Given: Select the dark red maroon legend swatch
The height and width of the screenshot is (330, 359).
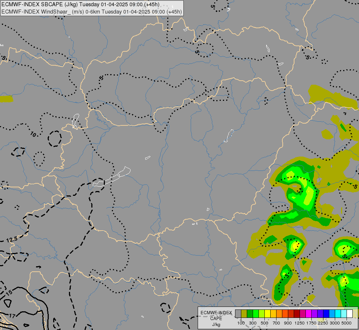Looking at the screenshot, I should pos(297,313).
